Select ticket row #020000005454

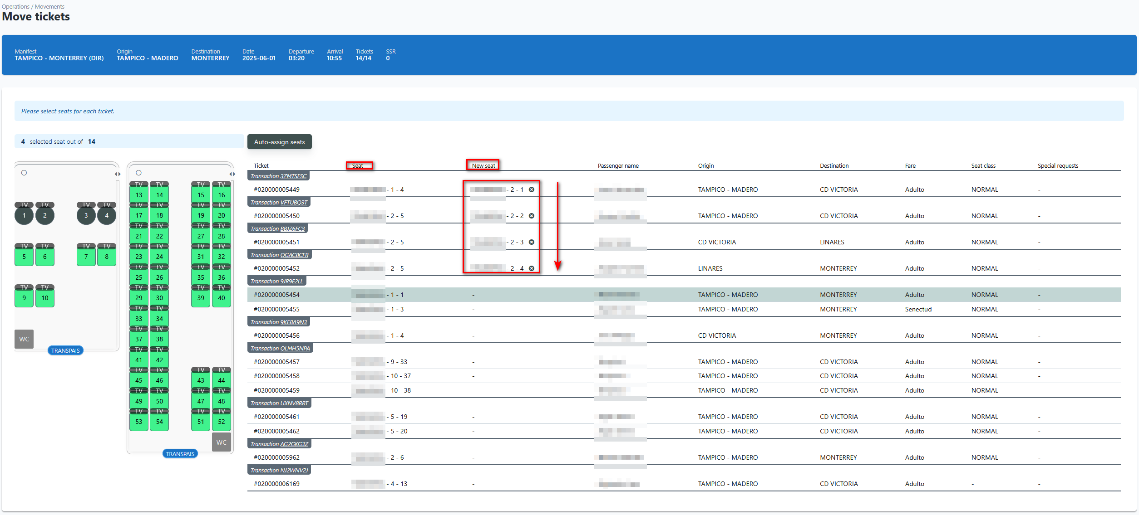coord(684,295)
